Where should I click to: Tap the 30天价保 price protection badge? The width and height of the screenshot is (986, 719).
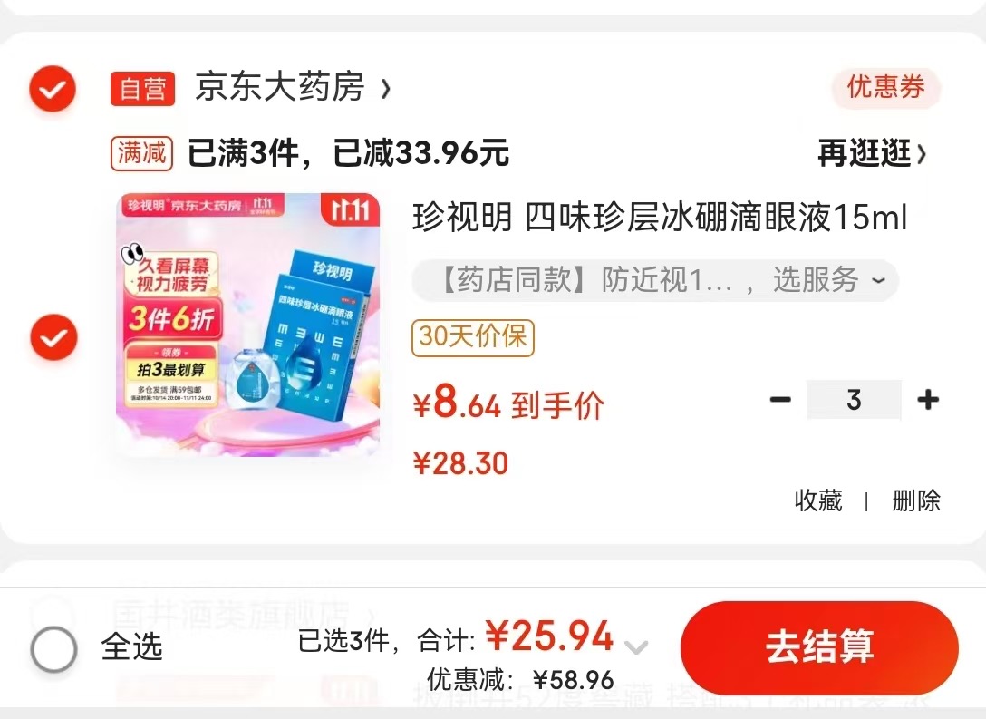click(x=473, y=338)
